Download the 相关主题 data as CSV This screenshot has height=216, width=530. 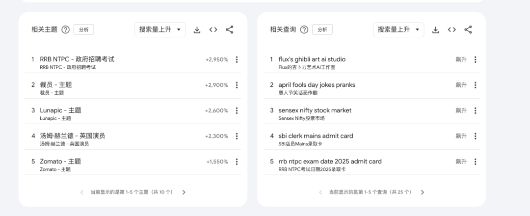click(x=197, y=30)
